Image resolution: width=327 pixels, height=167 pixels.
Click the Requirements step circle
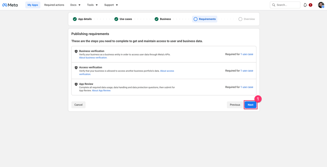pyautogui.click(x=195, y=19)
